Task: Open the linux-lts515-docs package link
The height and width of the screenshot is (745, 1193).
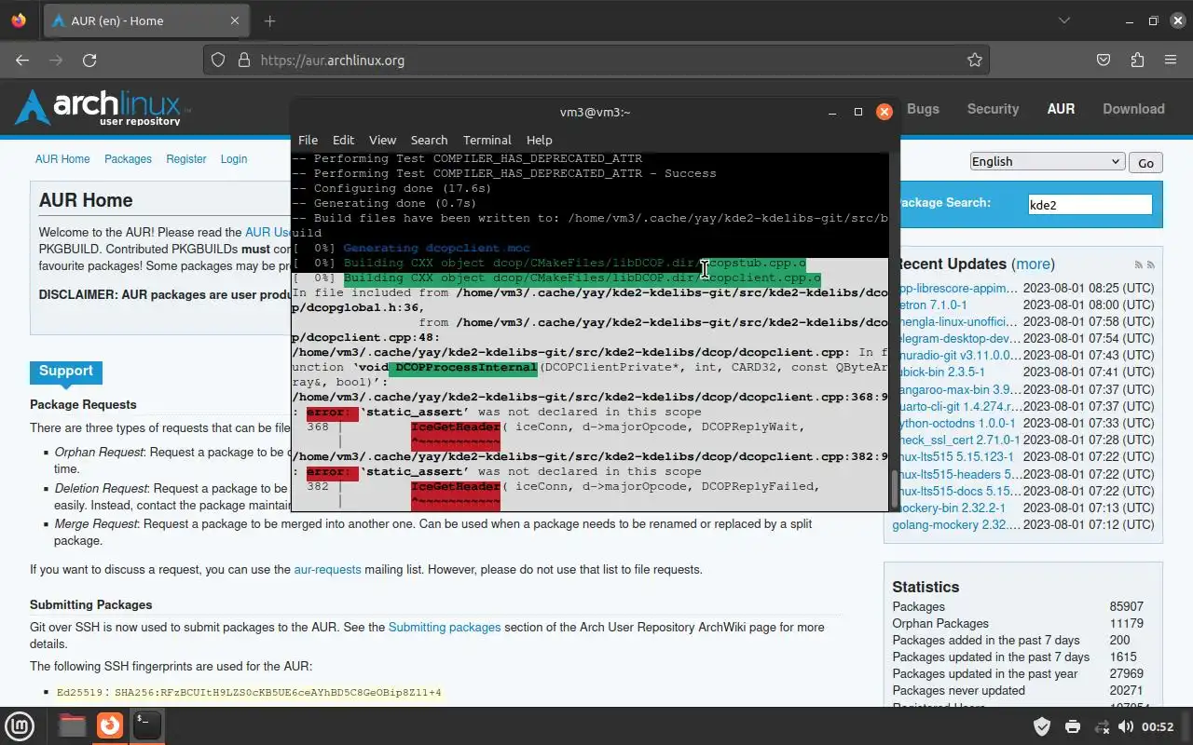Action: pos(956,491)
